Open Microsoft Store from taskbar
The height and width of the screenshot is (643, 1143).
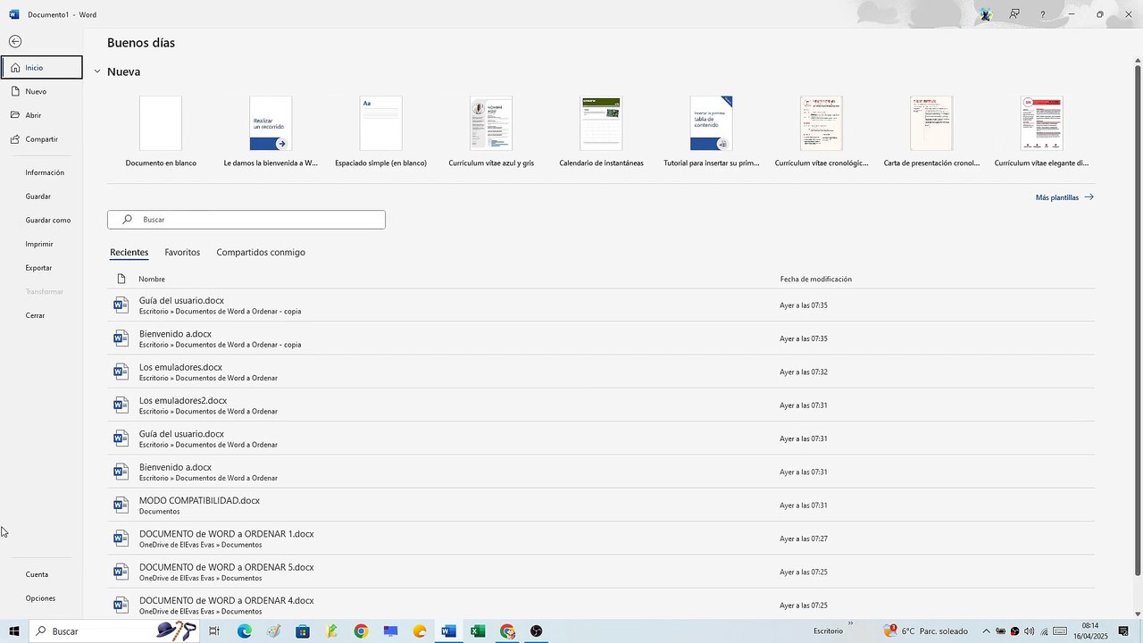click(303, 631)
